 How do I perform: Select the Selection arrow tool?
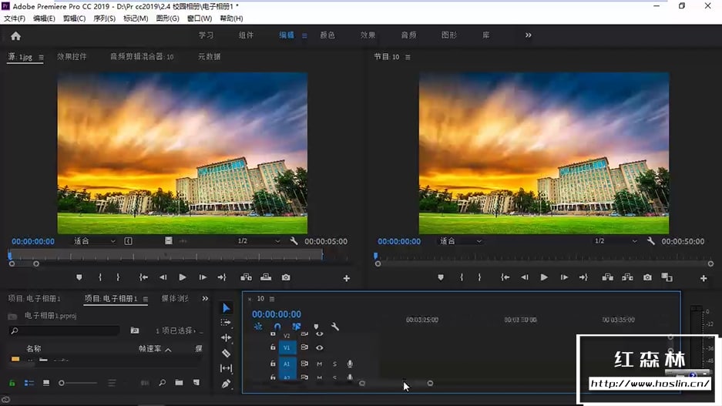(226, 308)
